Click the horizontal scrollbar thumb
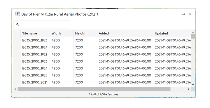The height and width of the screenshot is (108, 210). click(94, 89)
